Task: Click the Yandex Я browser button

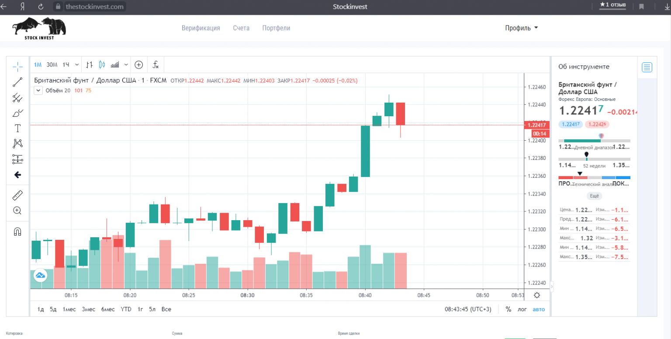Action: [22, 7]
